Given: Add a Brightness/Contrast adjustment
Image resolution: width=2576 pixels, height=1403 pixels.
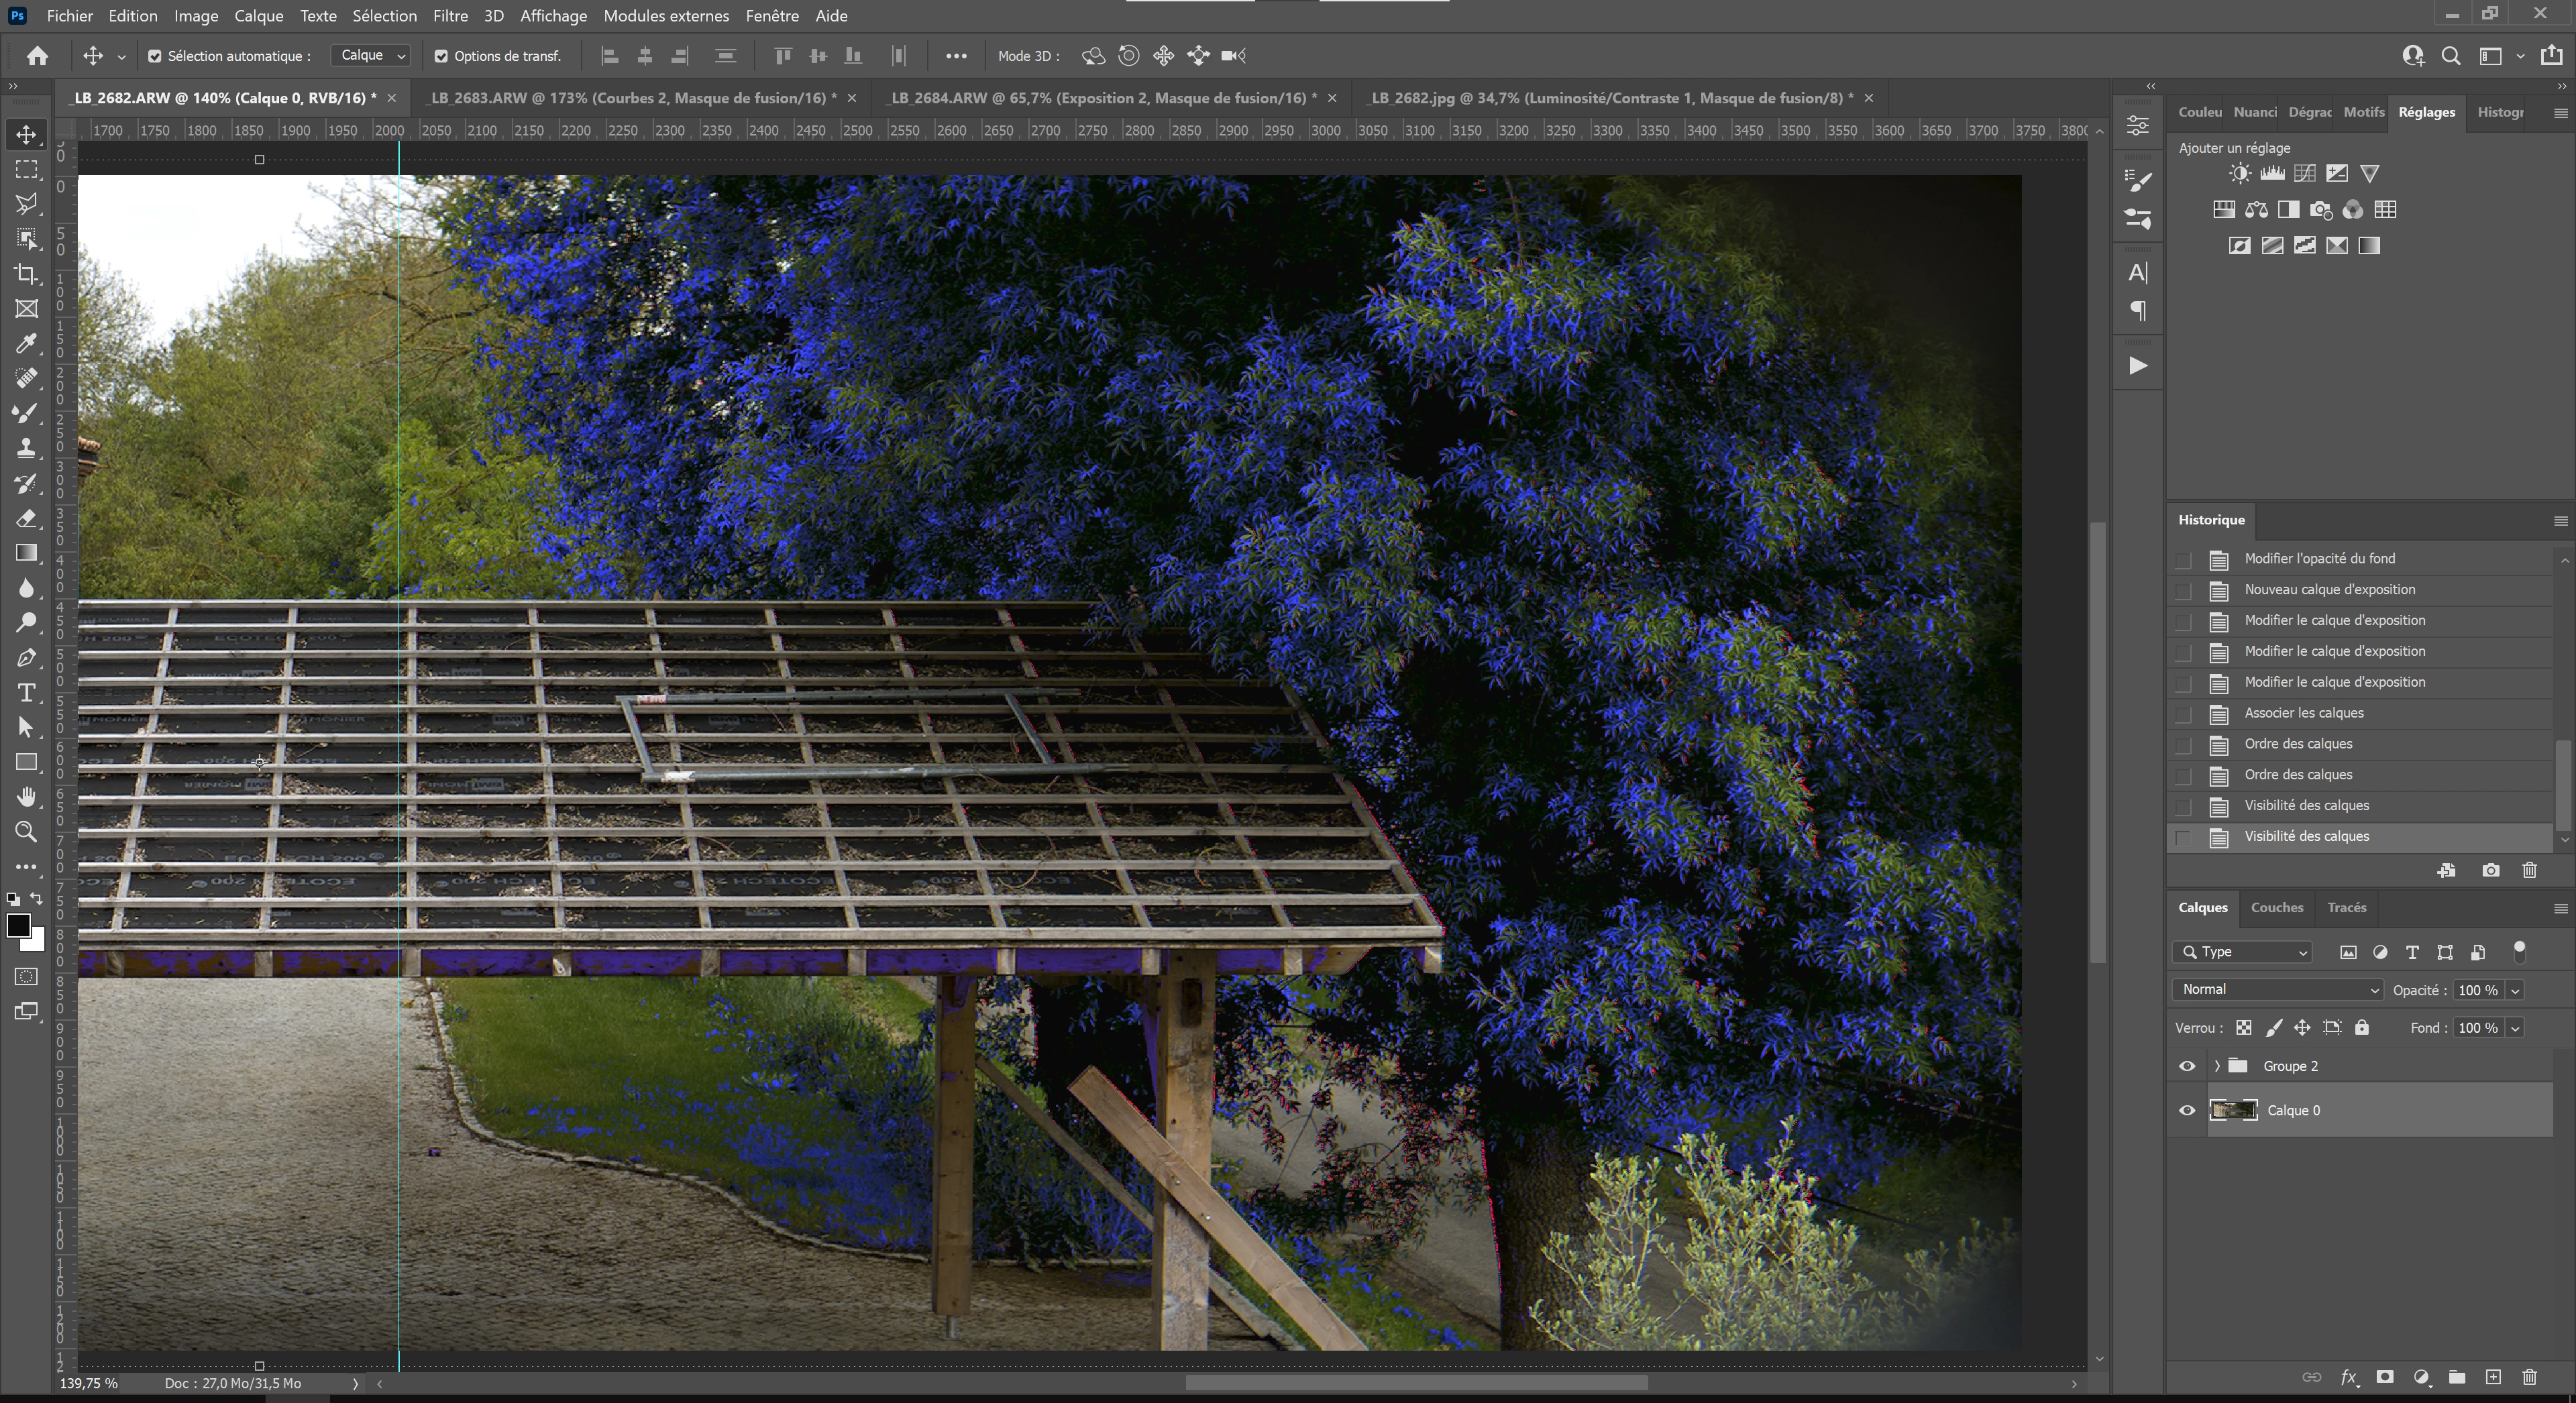Looking at the screenshot, I should click(x=2240, y=174).
